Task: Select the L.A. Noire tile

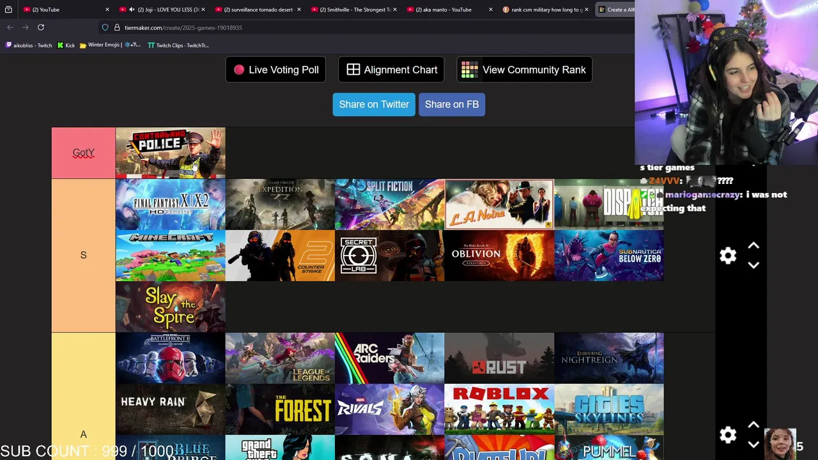Action: point(499,204)
